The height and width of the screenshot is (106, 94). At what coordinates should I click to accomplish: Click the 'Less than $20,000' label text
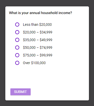pos(37,25)
